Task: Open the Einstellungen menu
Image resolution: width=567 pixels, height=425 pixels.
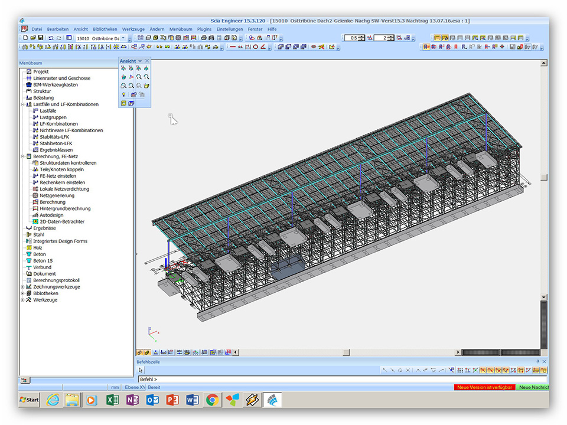Action: 229,29
